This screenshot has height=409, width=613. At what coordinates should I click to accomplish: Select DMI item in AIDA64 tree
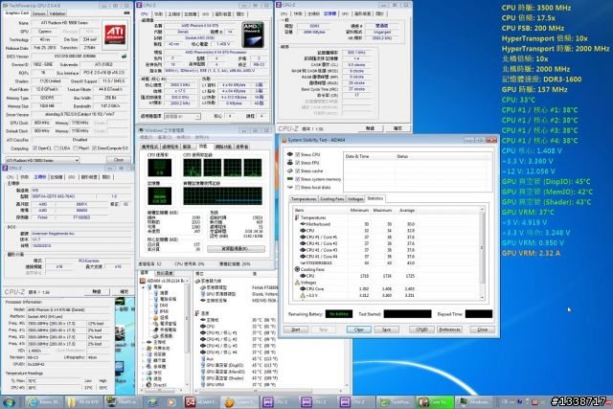click(164, 306)
